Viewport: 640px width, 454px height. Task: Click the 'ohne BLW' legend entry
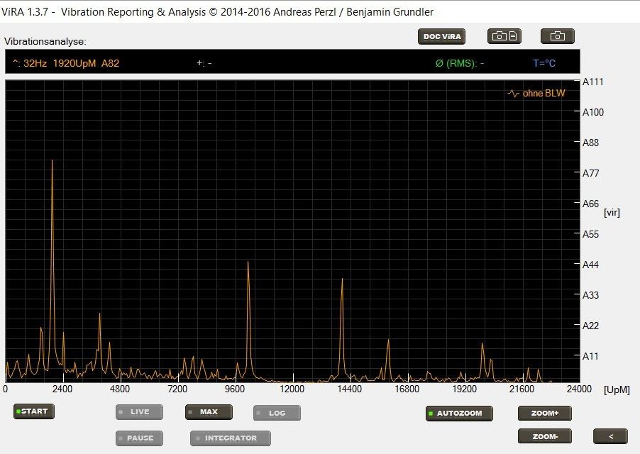[x=537, y=94]
